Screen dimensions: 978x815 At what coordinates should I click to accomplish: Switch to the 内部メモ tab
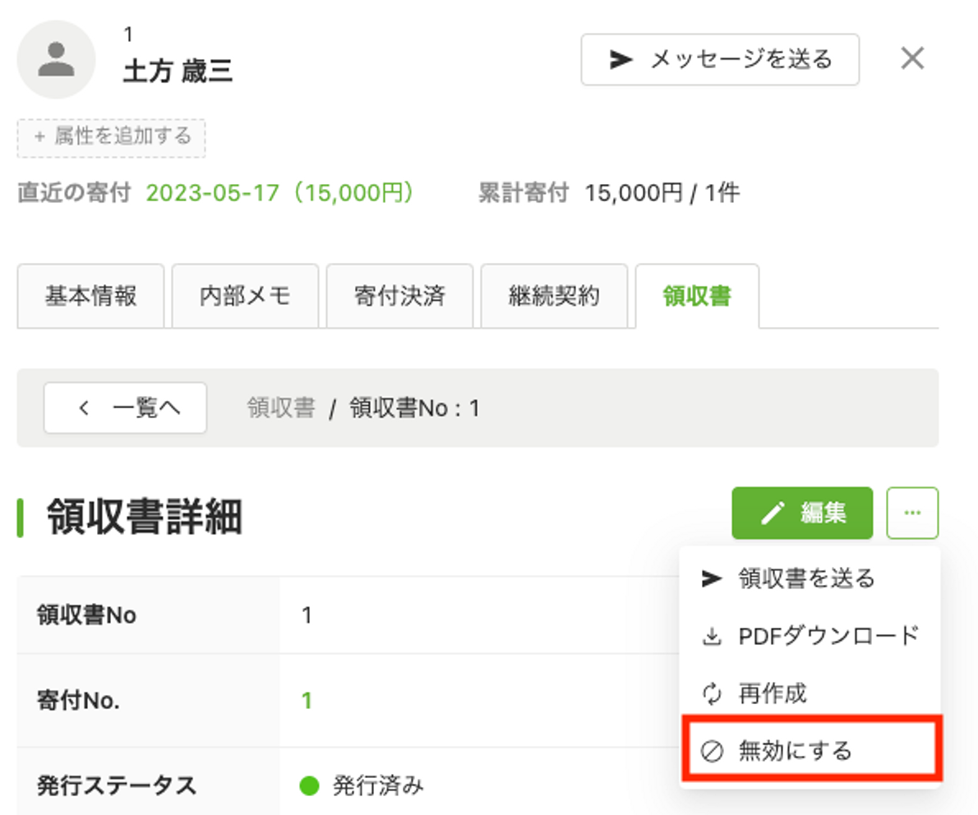[245, 296]
